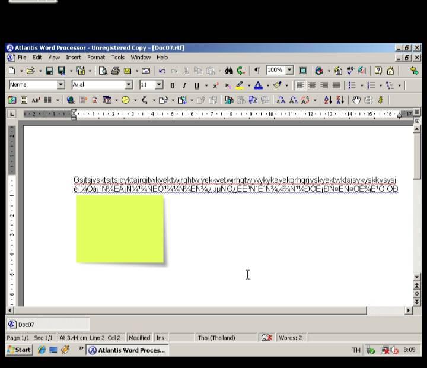Open the Normal style dropdown
The width and height of the screenshot is (427, 368).
(x=61, y=85)
